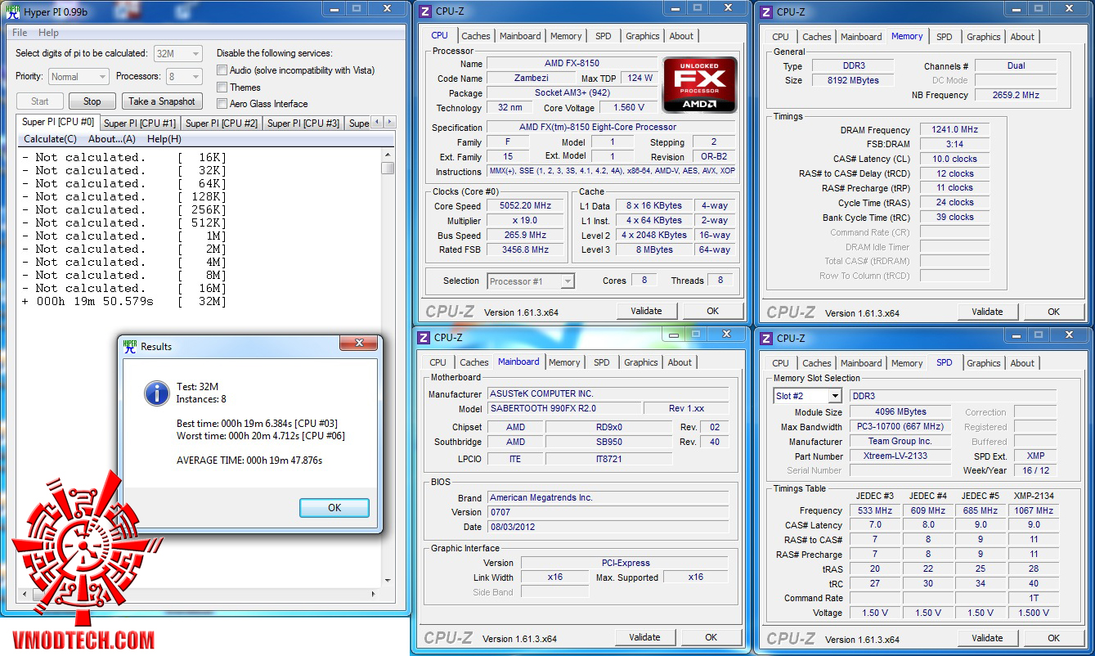Expand the Slot #2 memory slot dropdown
Image resolution: width=1095 pixels, height=656 pixels.
pyautogui.click(x=807, y=396)
